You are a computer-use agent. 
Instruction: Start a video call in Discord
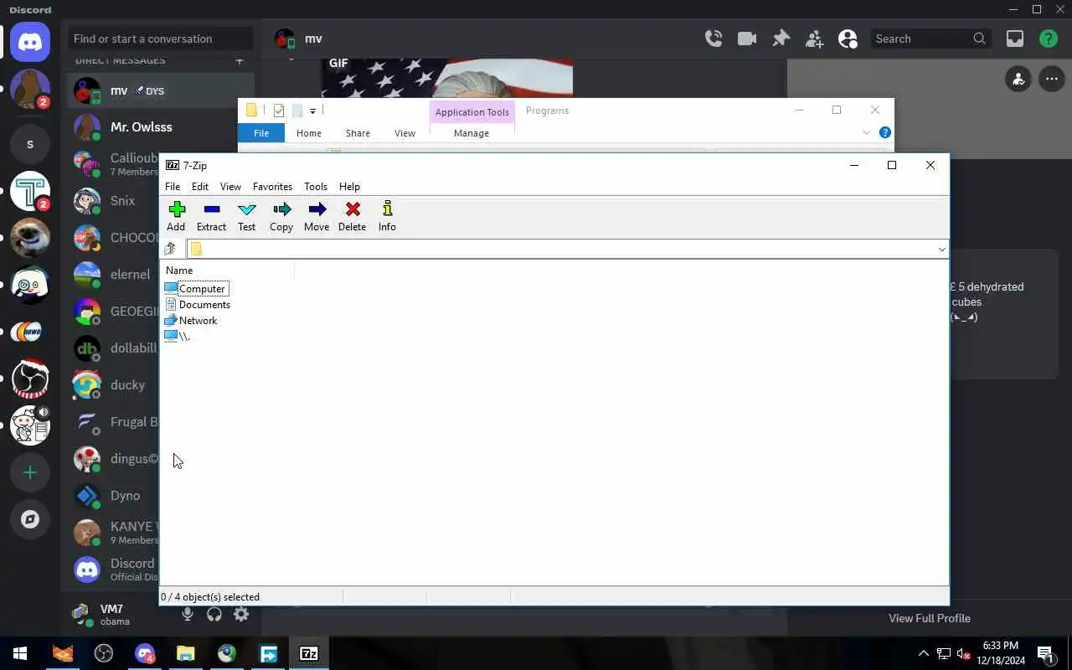pos(747,39)
